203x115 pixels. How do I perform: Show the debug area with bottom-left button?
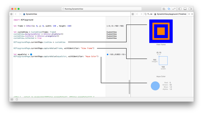pos(12,99)
